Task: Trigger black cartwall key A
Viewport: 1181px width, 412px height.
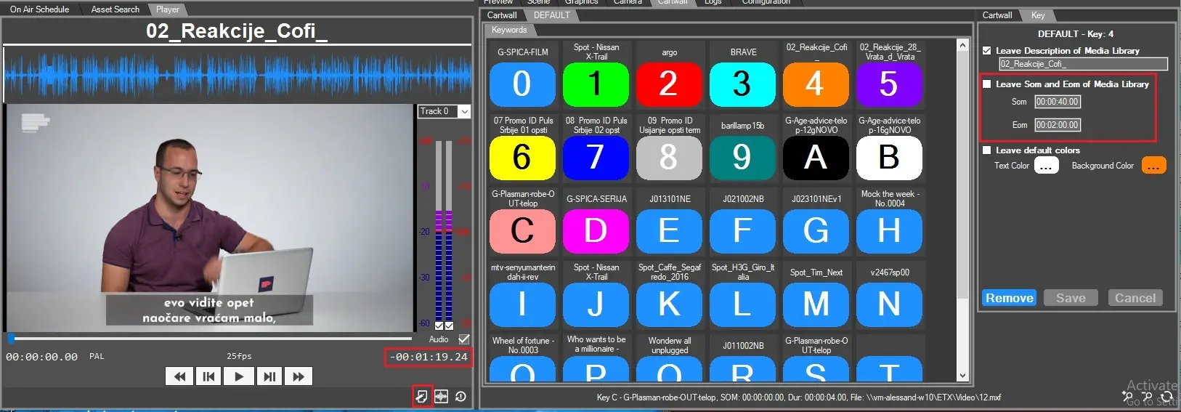Action: (x=816, y=158)
